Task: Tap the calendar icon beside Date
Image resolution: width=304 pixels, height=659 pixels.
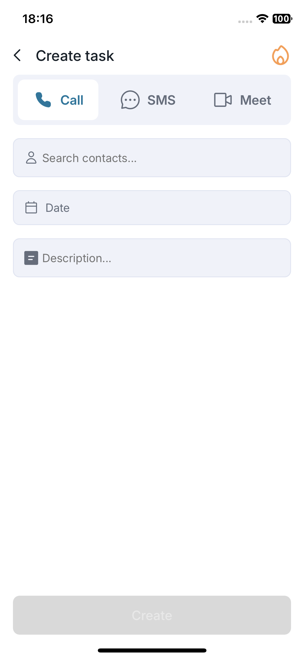Action: [x=31, y=207]
